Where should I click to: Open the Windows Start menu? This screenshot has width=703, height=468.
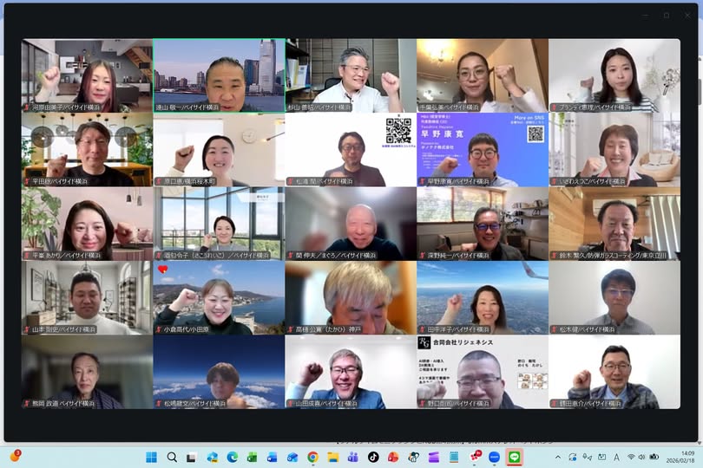(x=152, y=457)
